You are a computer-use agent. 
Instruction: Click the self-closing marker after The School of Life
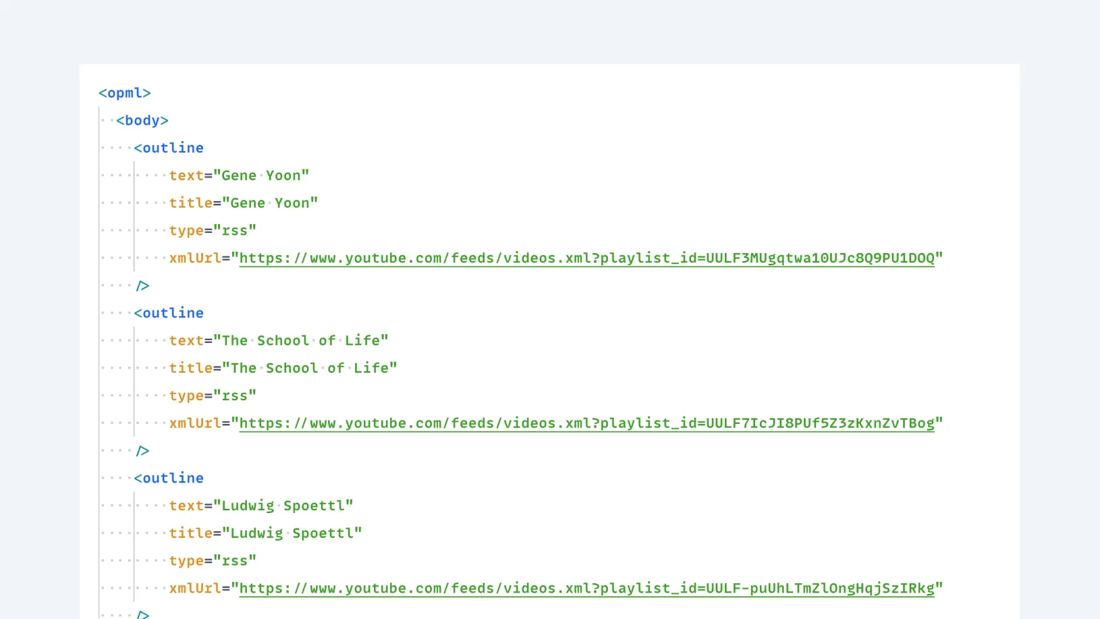click(142, 450)
